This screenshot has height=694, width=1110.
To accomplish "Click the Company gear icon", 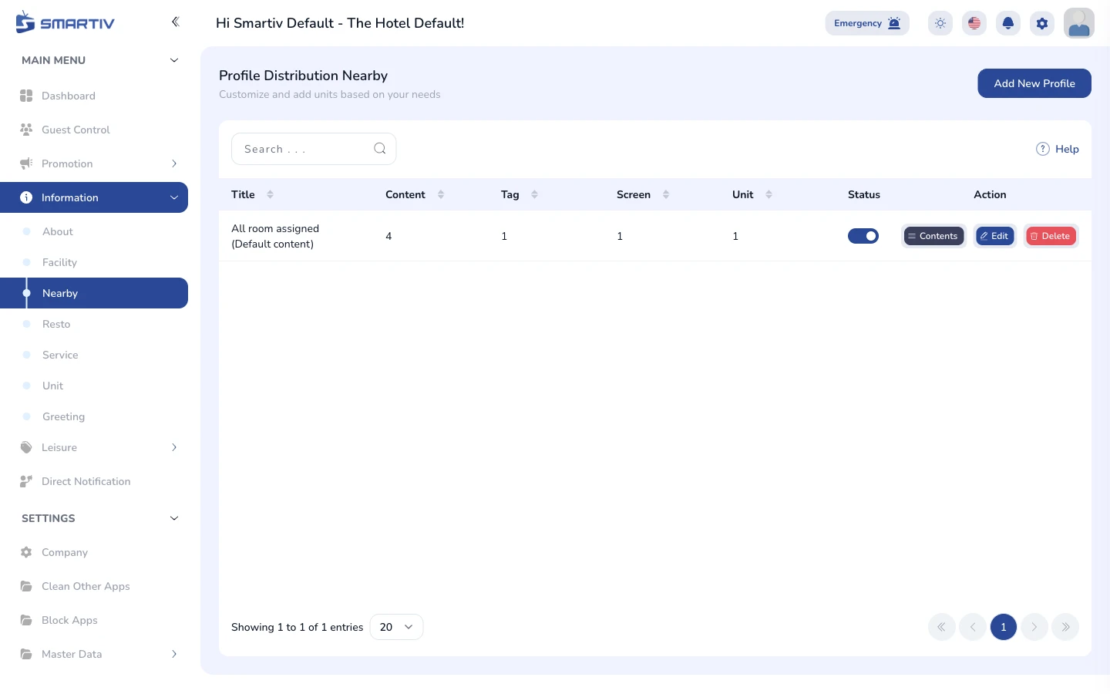I will click(26, 552).
